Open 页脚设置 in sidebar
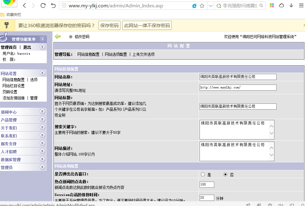The width and height of the screenshot is (305, 206). point(10,92)
